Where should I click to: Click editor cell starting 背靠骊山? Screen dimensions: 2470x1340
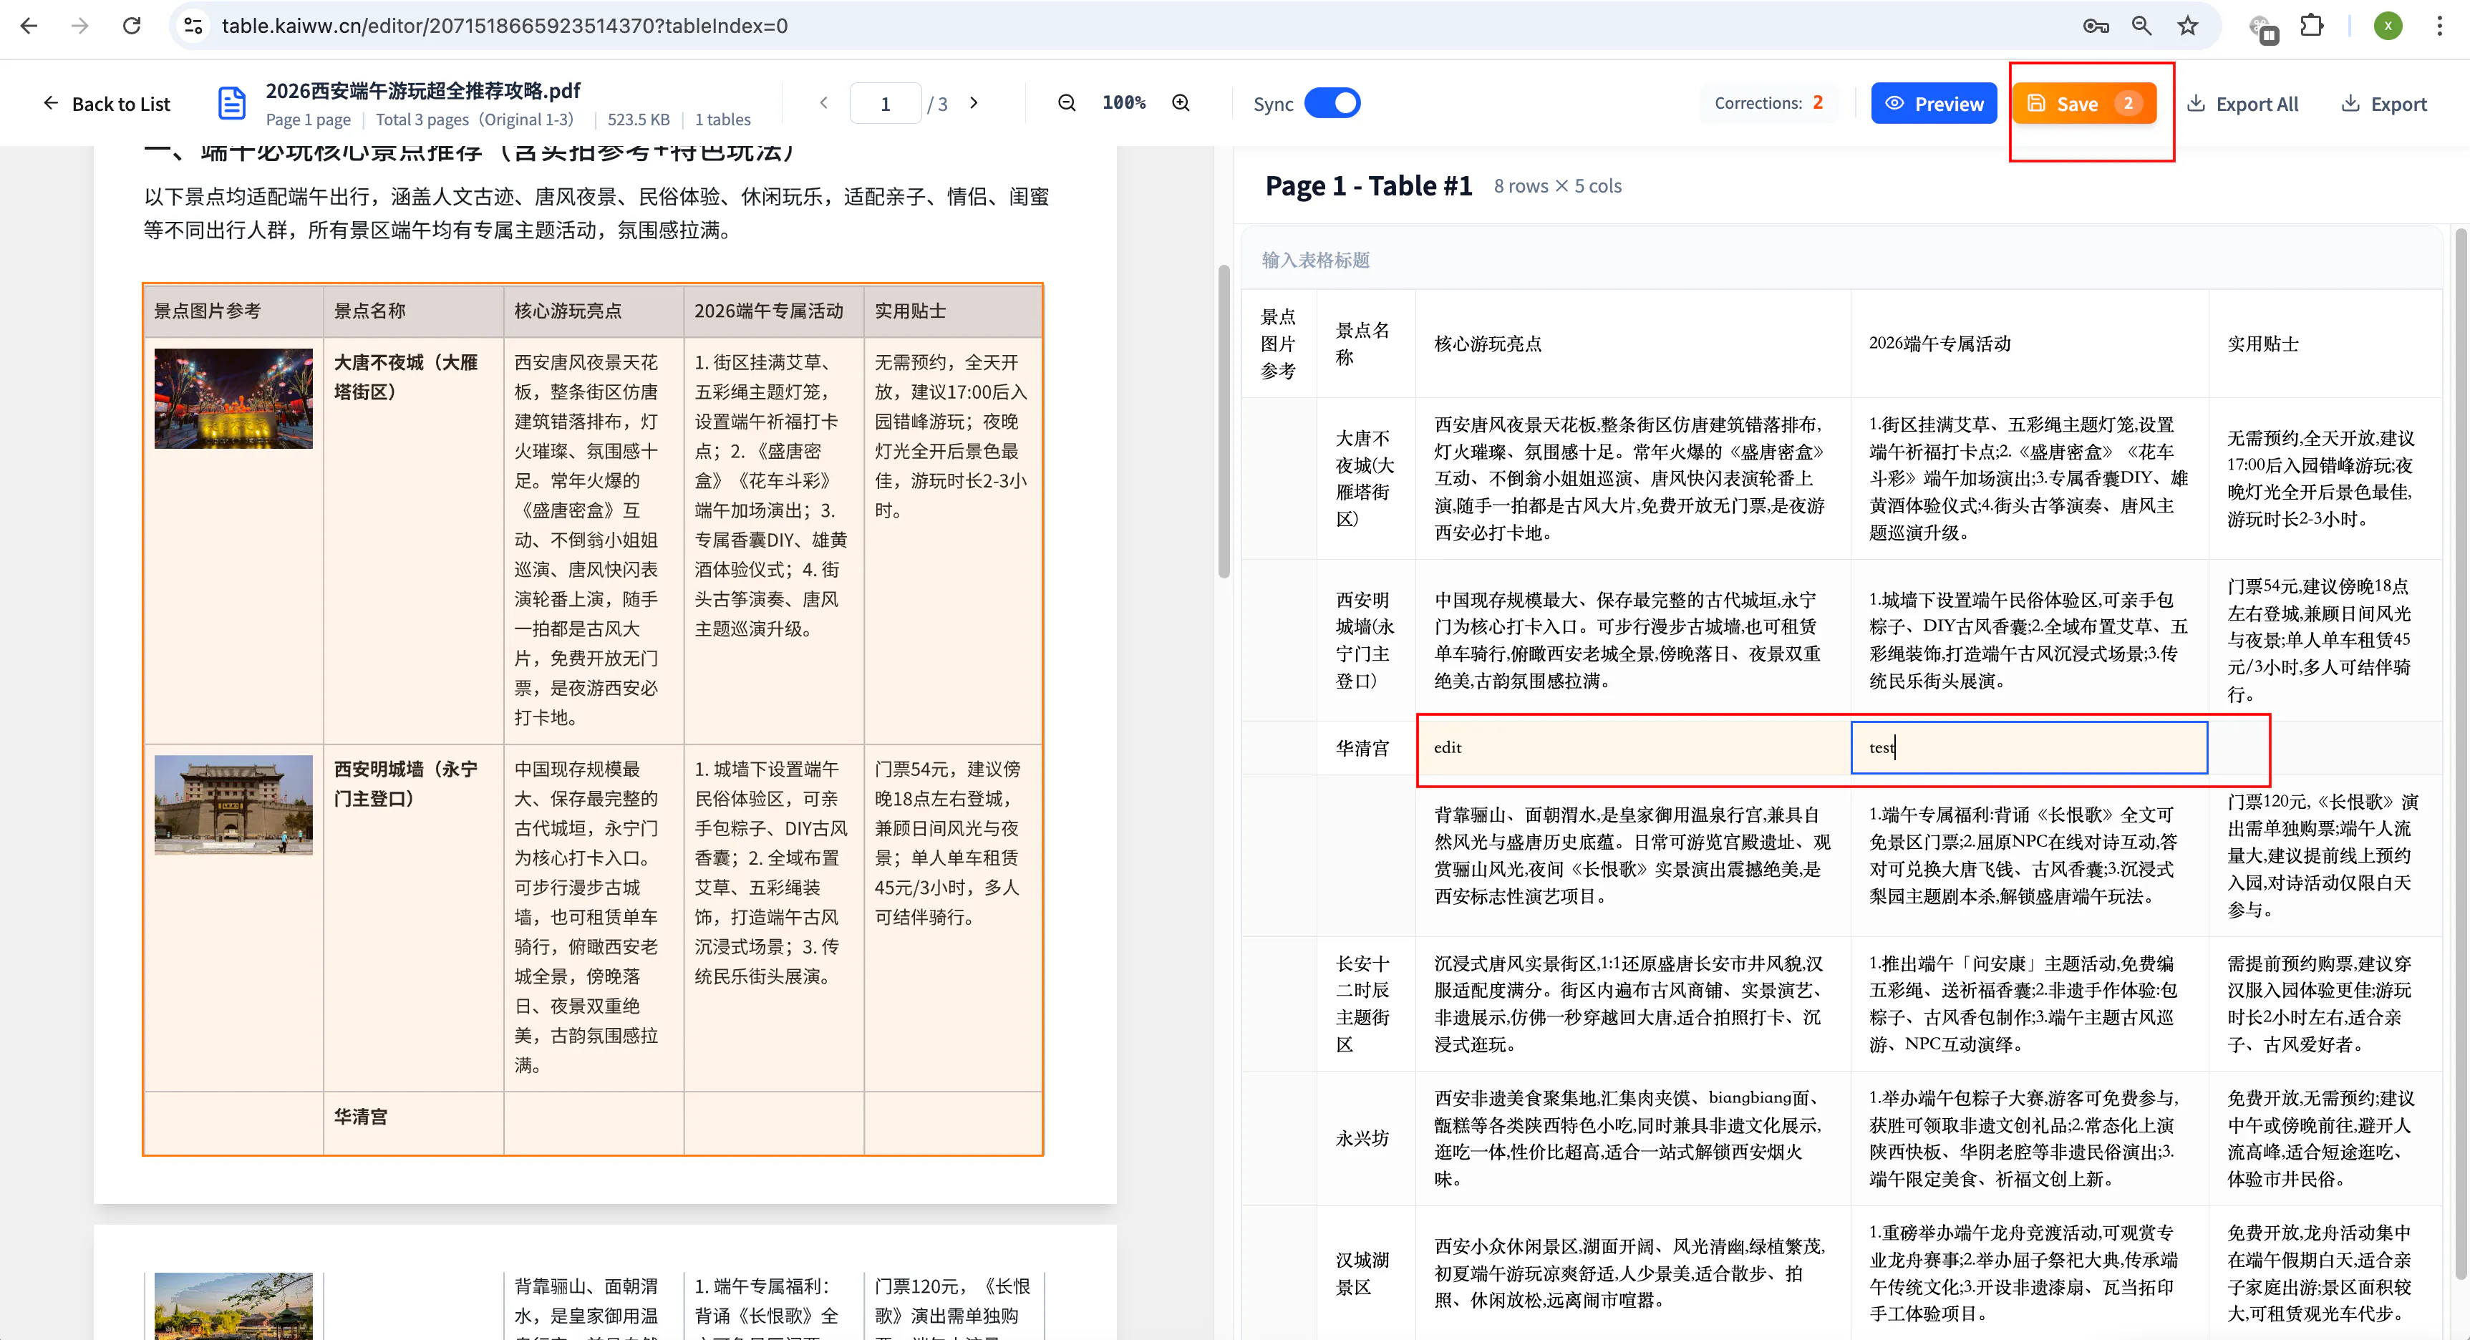(x=1633, y=855)
